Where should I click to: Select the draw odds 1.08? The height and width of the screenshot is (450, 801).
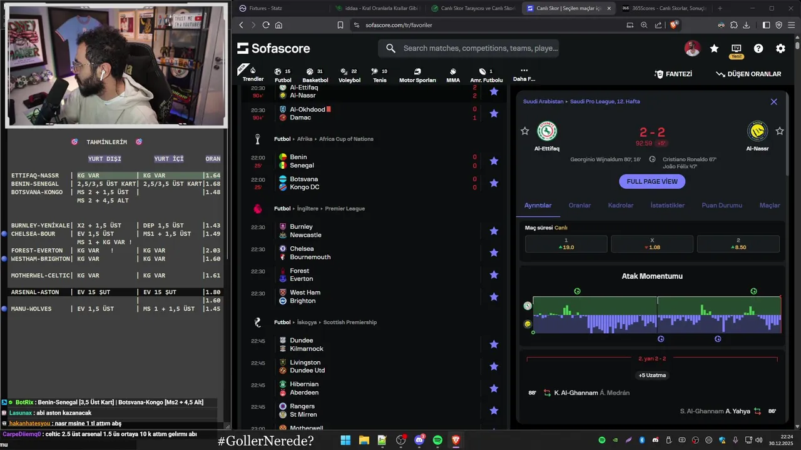pyautogui.click(x=652, y=244)
